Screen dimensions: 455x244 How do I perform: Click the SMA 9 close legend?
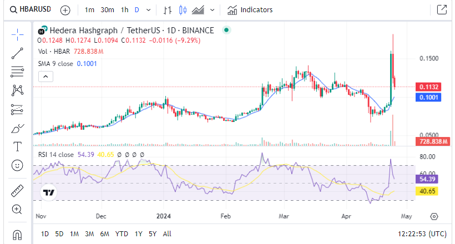point(55,64)
